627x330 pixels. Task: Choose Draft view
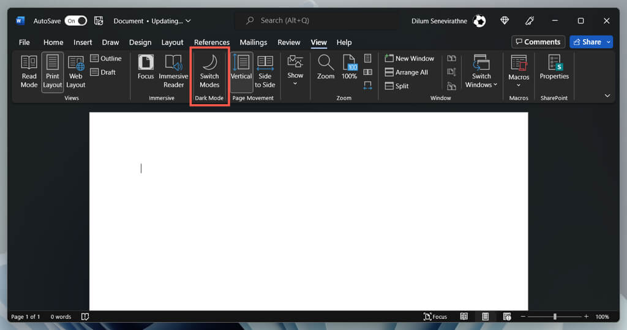tap(103, 72)
